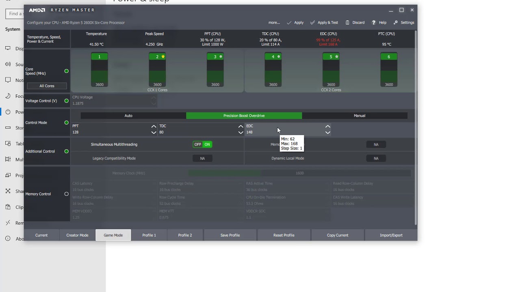The width and height of the screenshot is (520, 292).
Task: Decrease PPT value with down arrow
Action: (154, 132)
